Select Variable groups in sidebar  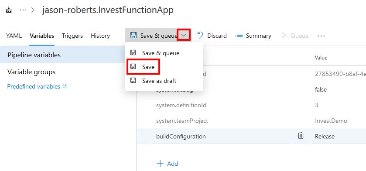coord(31,72)
